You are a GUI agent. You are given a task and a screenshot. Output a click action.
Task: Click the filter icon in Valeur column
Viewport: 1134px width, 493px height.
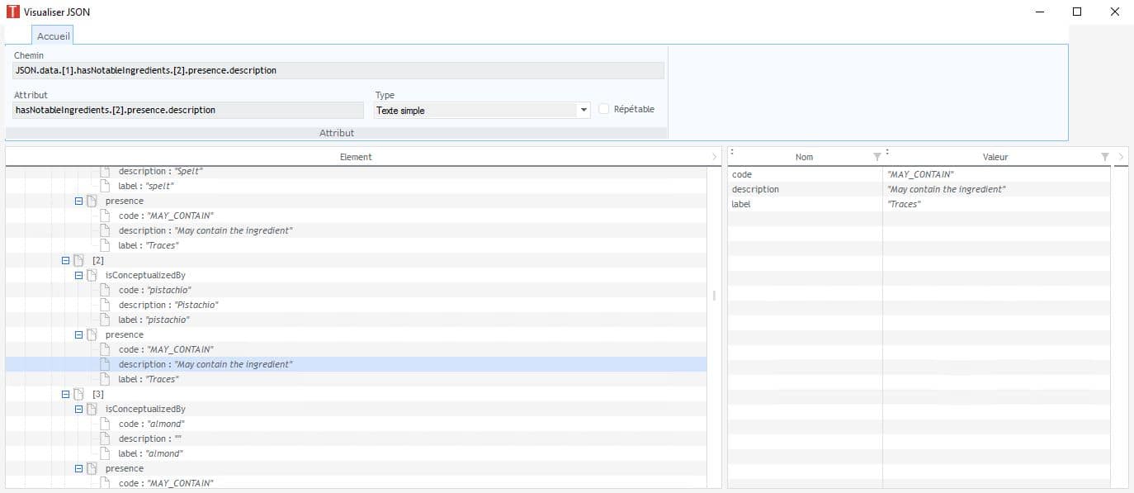pyautogui.click(x=1104, y=157)
